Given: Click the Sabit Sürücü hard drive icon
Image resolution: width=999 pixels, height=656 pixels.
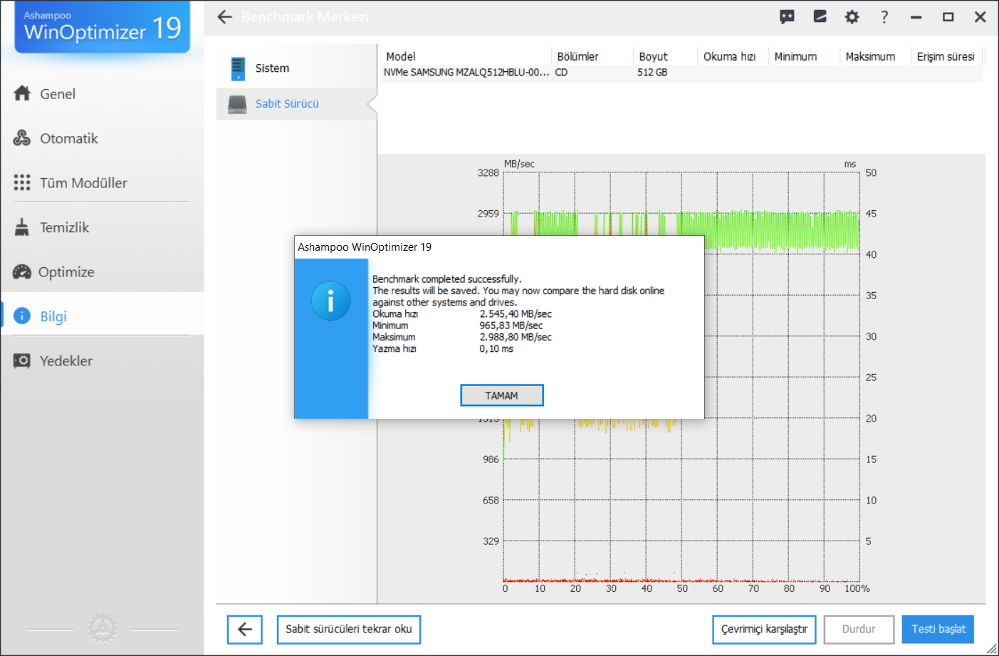Looking at the screenshot, I should coord(237,104).
